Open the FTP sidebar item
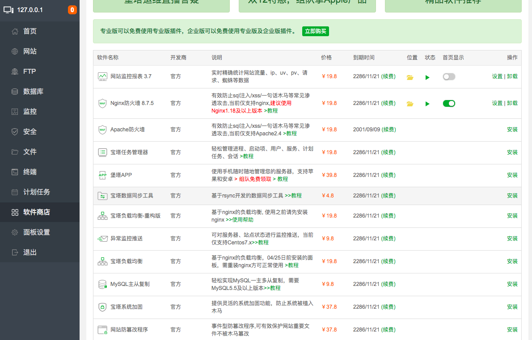The height and width of the screenshot is (340, 532). 40,71
